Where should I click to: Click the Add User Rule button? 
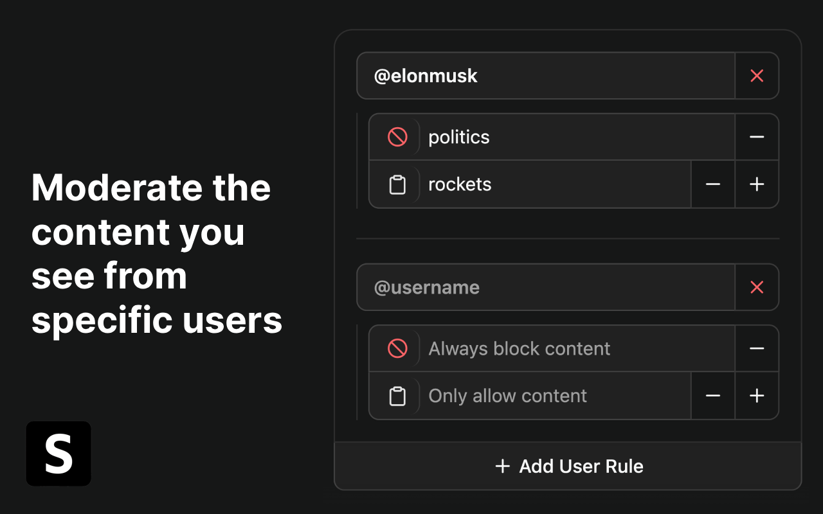[x=568, y=466]
